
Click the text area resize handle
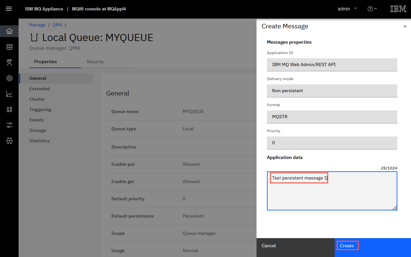coord(394,207)
